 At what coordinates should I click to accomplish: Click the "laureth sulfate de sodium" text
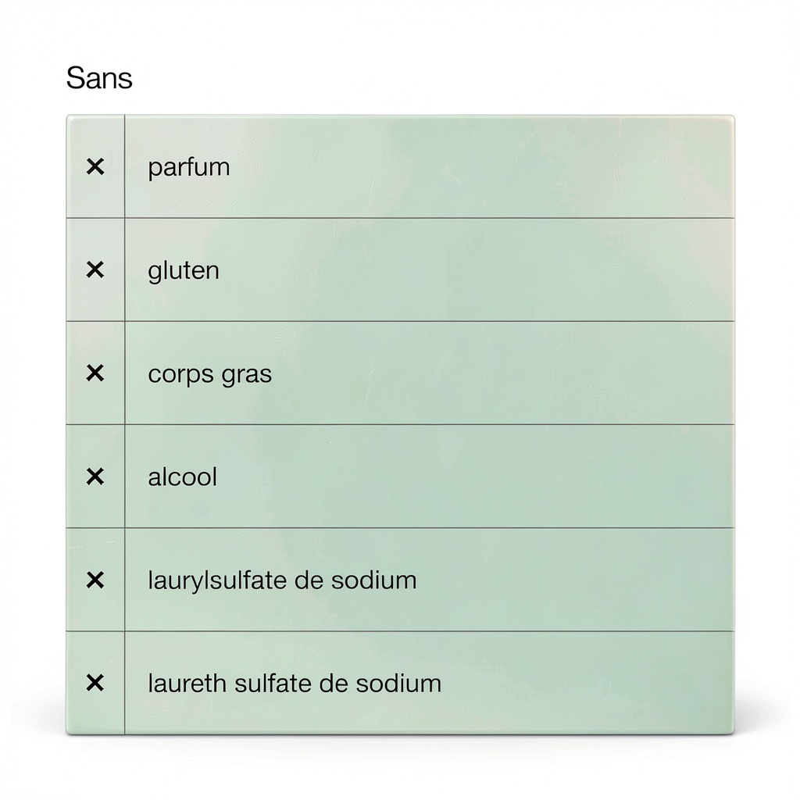click(295, 684)
